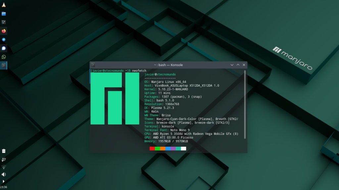The width and height of the screenshot is (339, 190).
Task: Open the Telegram app
Action: point(4,39)
